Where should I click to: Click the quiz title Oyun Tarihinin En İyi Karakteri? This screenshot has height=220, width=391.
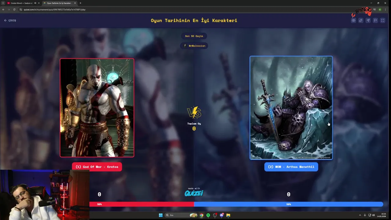point(194,20)
